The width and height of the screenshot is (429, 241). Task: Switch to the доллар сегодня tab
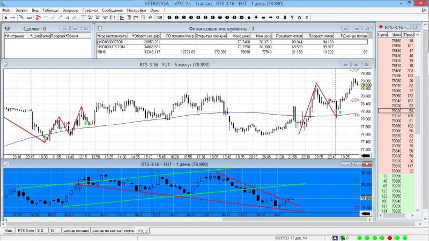(x=76, y=231)
